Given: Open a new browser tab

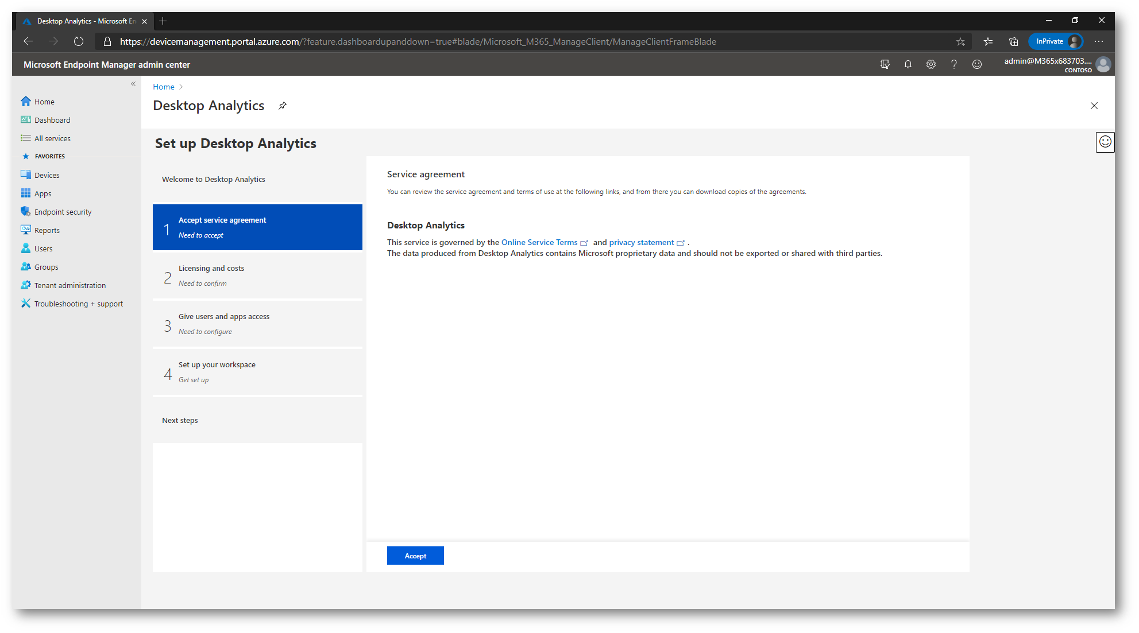Looking at the screenshot, I should pyautogui.click(x=163, y=21).
